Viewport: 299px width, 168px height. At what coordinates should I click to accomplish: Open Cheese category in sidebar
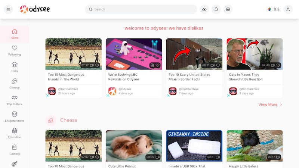point(15,84)
